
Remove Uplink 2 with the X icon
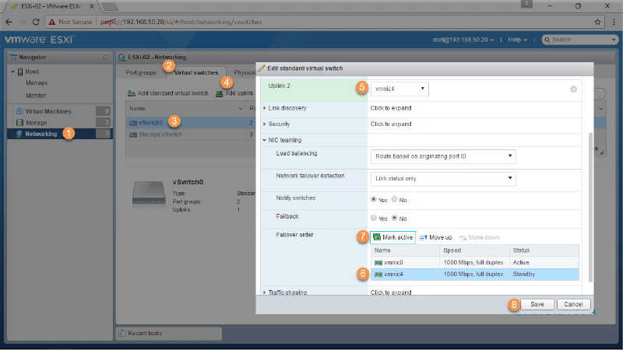point(573,89)
